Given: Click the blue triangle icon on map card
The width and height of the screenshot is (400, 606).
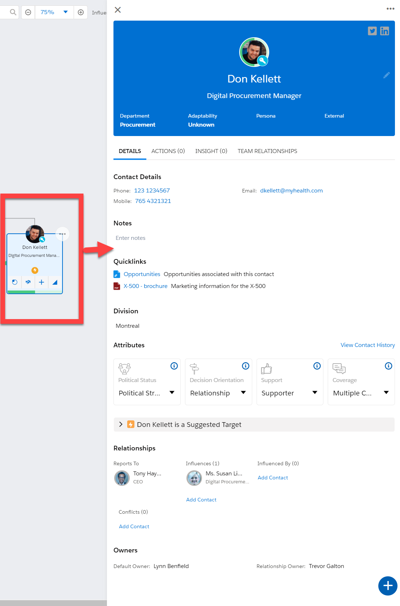Looking at the screenshot, I should point(55,282).
